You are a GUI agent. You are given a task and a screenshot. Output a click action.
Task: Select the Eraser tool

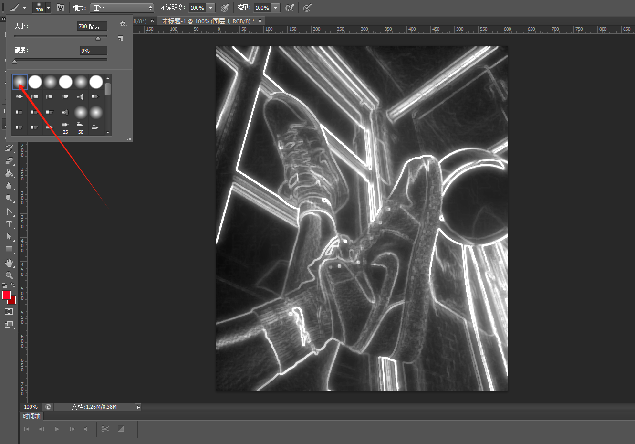coord(9,161)
